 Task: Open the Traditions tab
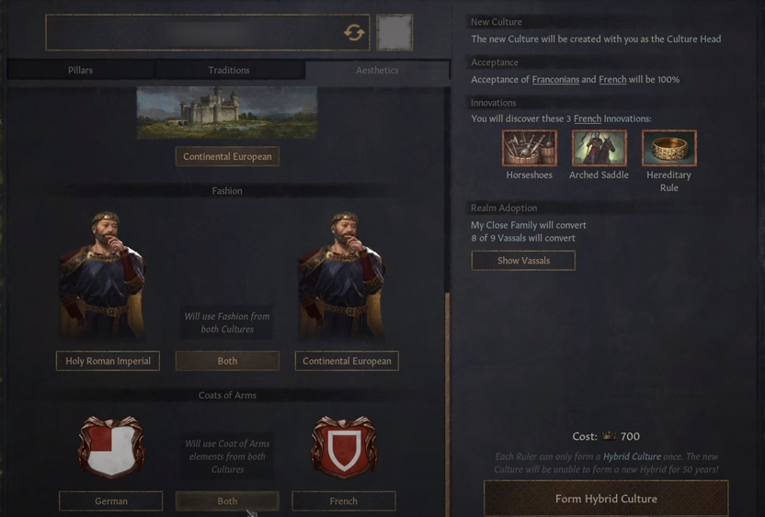point(229,70)
